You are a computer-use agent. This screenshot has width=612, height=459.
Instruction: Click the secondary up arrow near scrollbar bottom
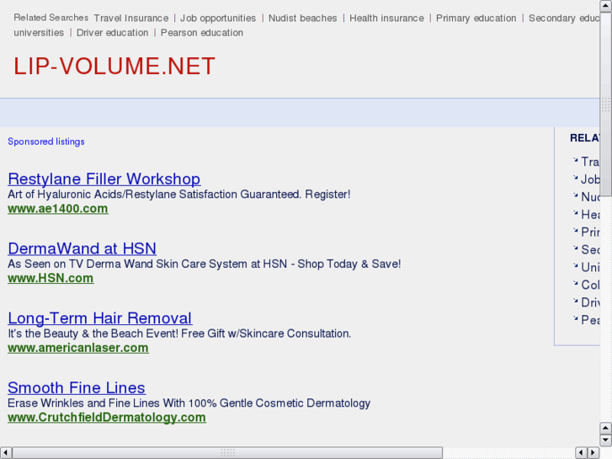(x=606, y=428)
